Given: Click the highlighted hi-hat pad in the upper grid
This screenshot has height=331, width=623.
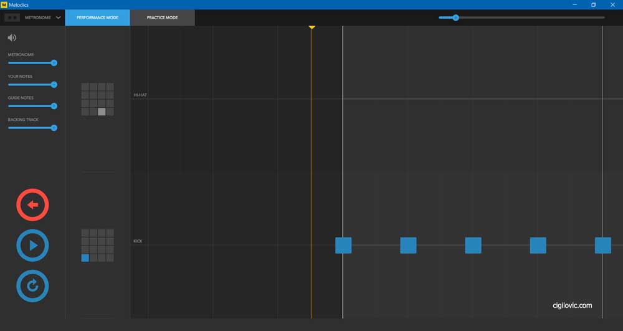Looking at the screenshot, I should 102,112.
